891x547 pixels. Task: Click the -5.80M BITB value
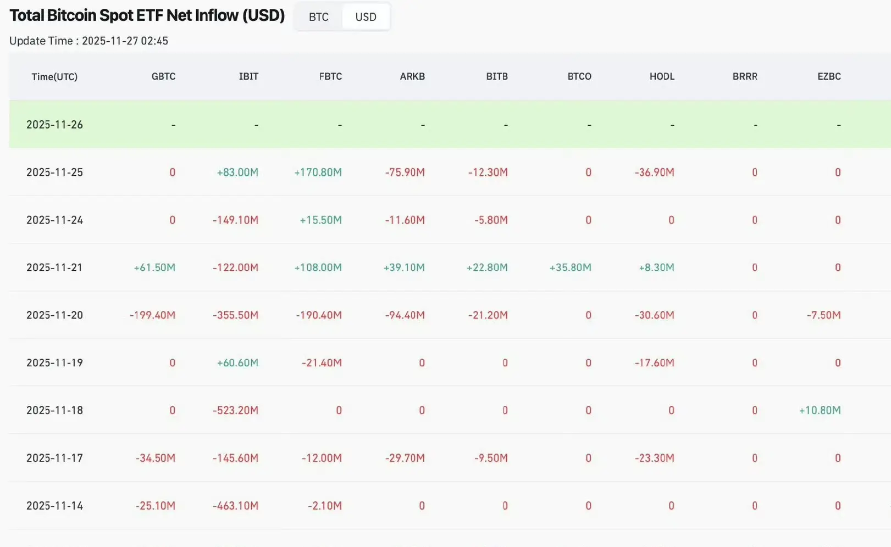click(491, 220)
